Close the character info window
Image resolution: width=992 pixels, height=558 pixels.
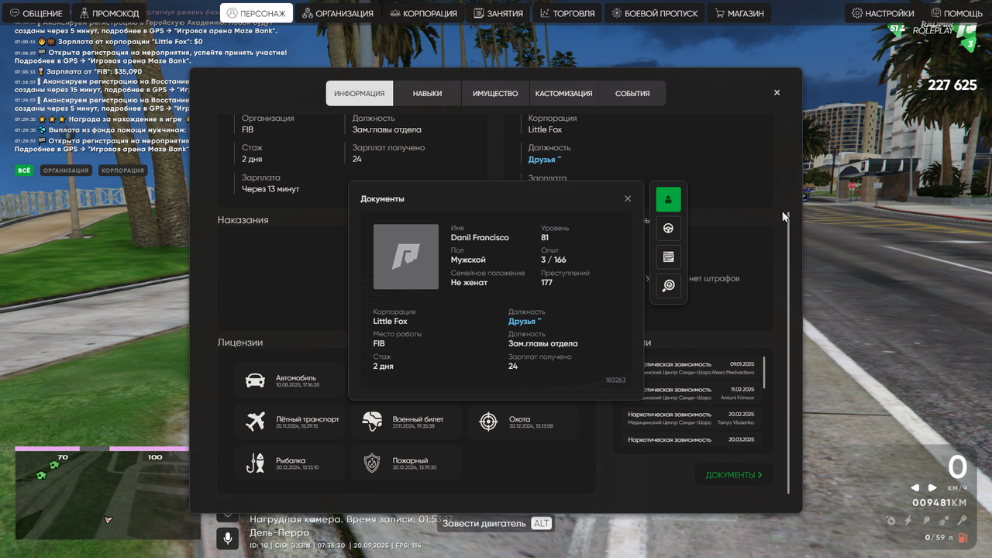(x=777, y=92)
